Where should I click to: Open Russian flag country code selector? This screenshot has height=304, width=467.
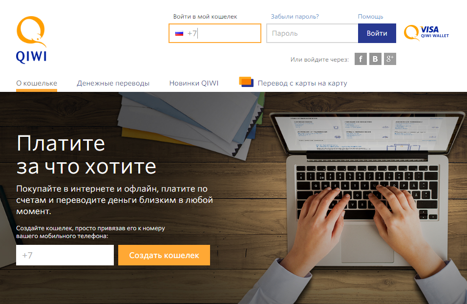click(x=179, y=33)
